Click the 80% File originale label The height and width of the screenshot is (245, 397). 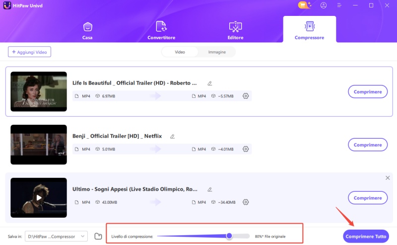tap(270, 237)
